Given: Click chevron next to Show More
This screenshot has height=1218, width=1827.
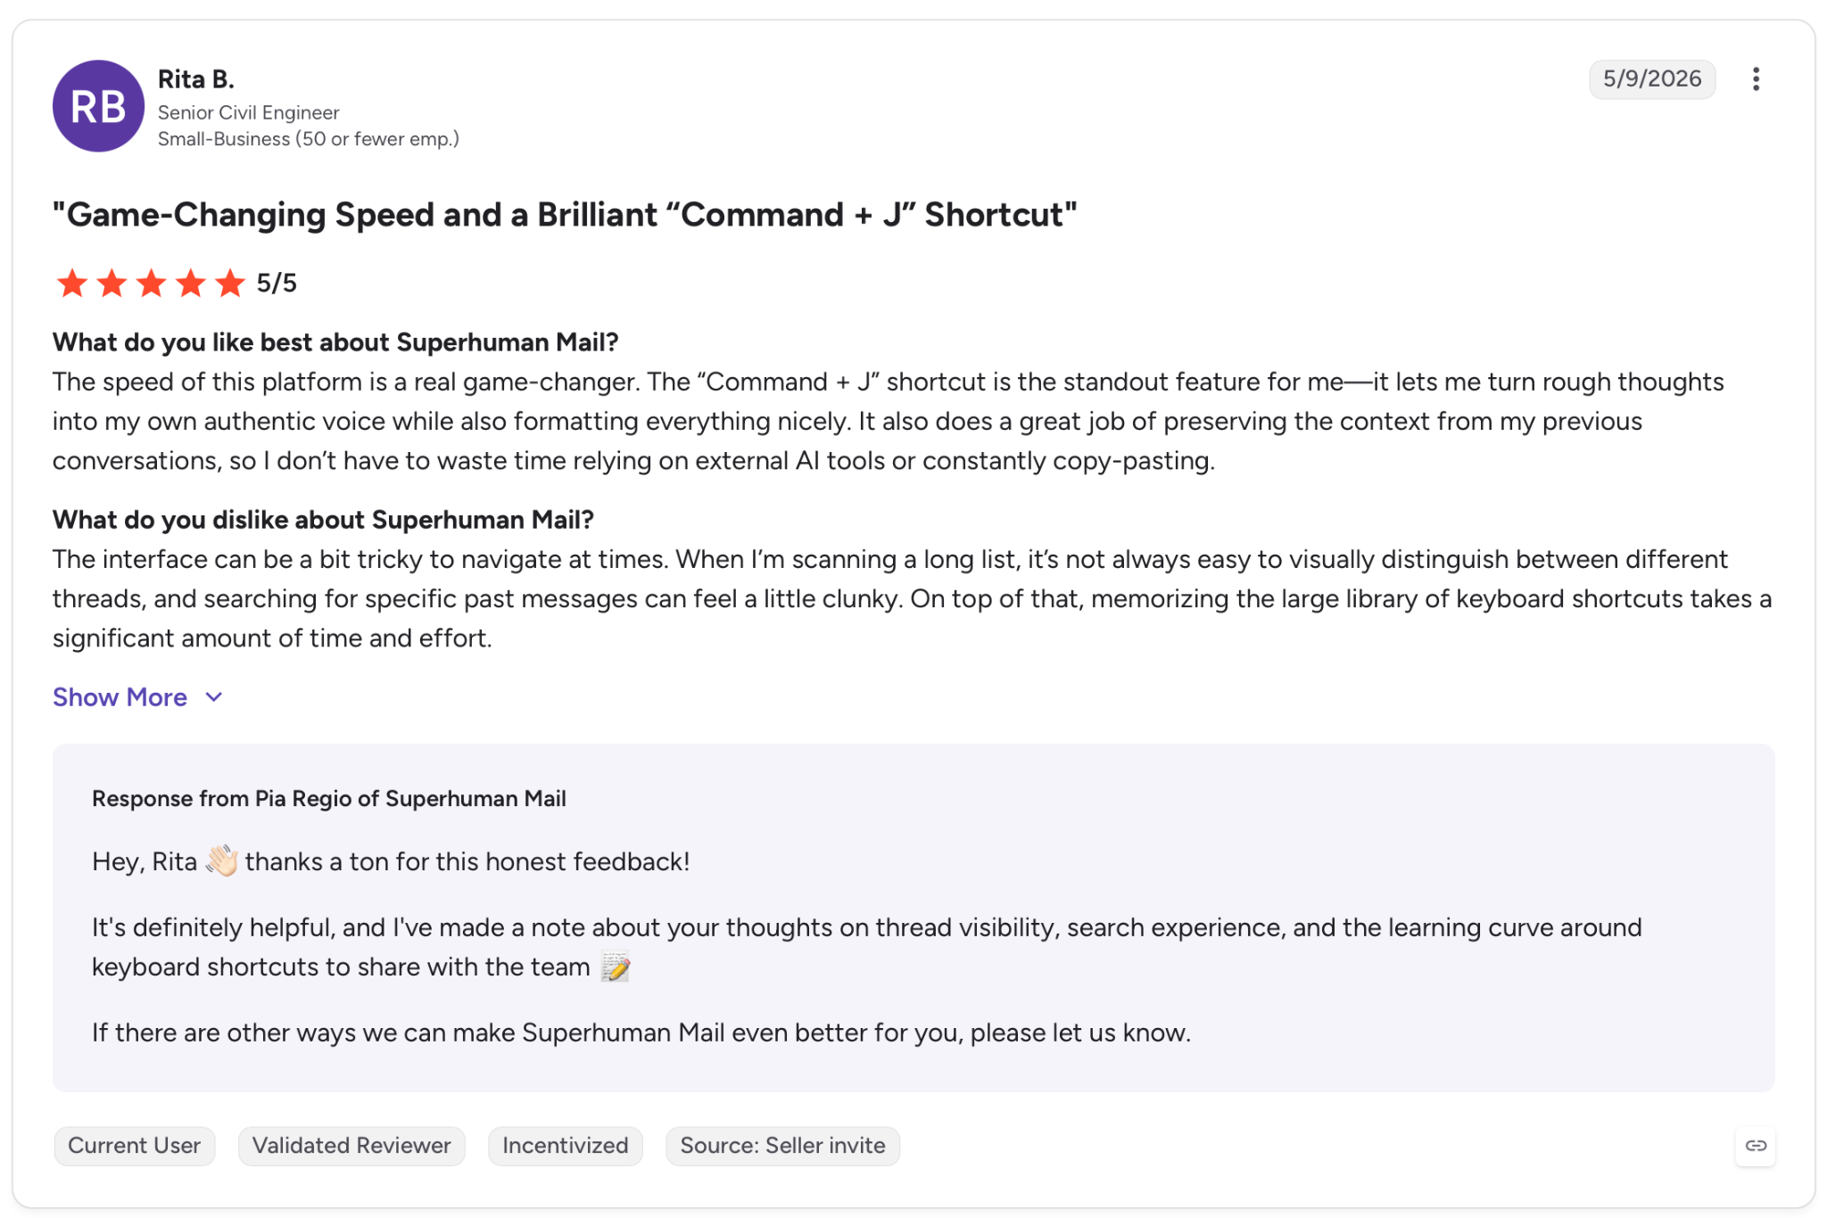Looking at the screenshot, I should 213,697.
